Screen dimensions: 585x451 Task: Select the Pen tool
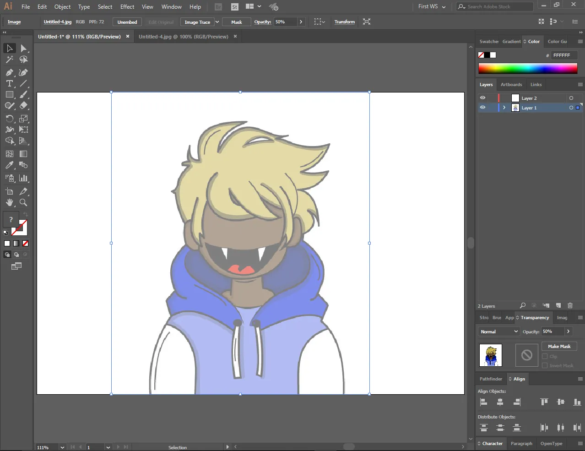tap(10, 72)
